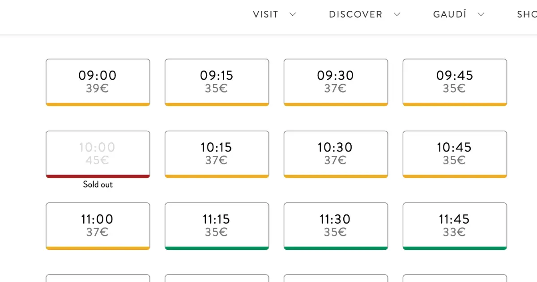The width and height of the screenshot is (537, 282).
Task: Select the 09:00 time slot at 39€
Action: 98,81
